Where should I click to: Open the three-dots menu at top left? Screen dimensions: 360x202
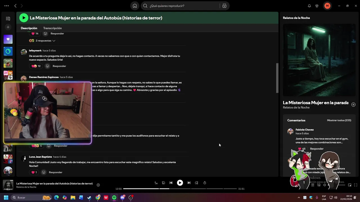(x=6, y=6)
